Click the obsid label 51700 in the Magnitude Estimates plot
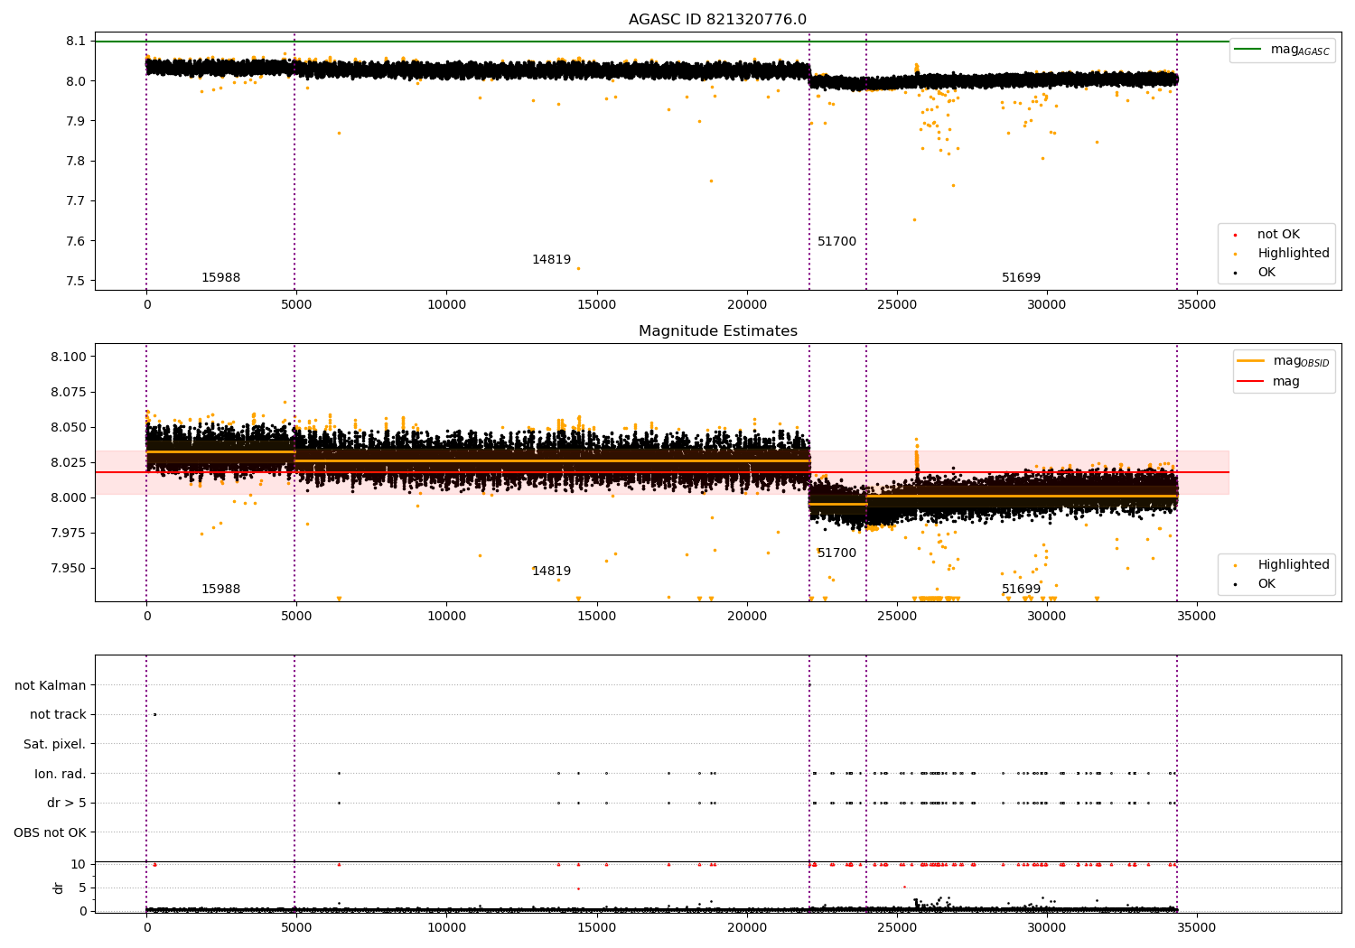 pos(836,553)
